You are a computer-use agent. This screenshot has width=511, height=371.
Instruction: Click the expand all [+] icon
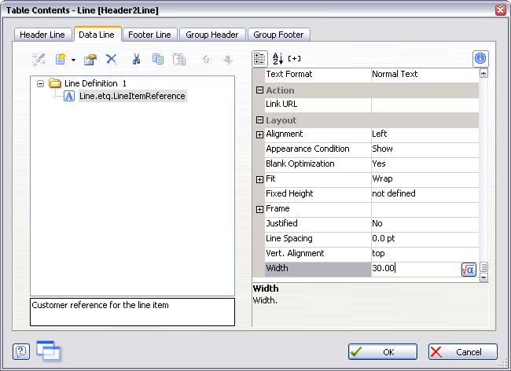[294, 59]
